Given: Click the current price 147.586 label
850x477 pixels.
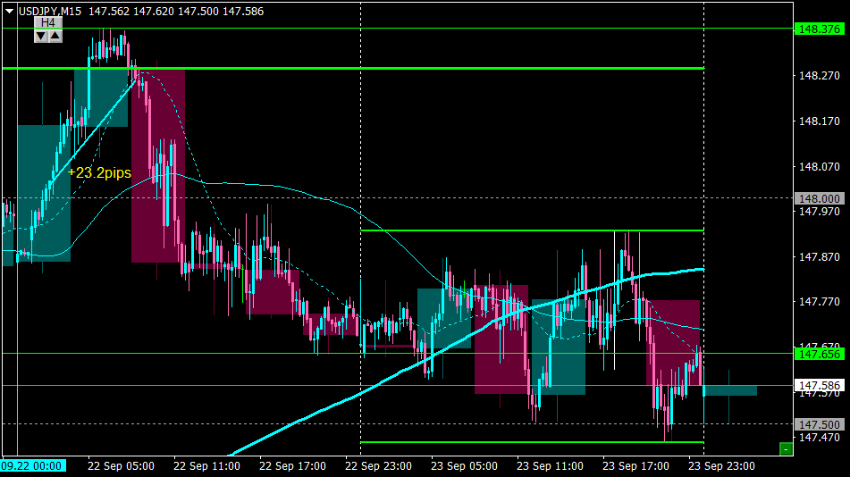Looking at the screenshot, I should point(819,385).
